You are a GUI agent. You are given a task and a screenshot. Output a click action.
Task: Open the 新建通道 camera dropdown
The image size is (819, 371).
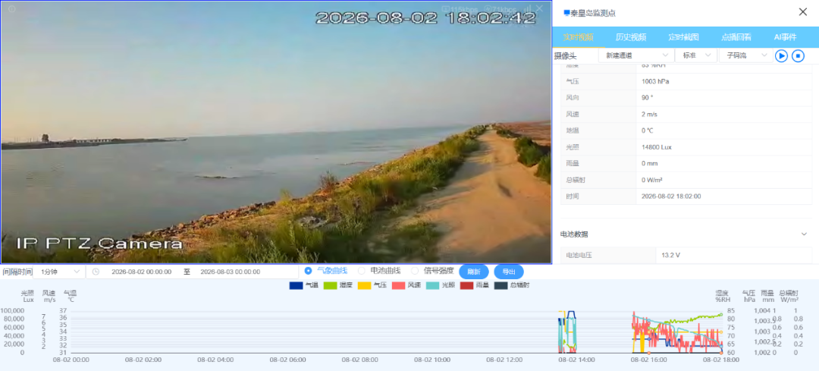click(635, 55)
